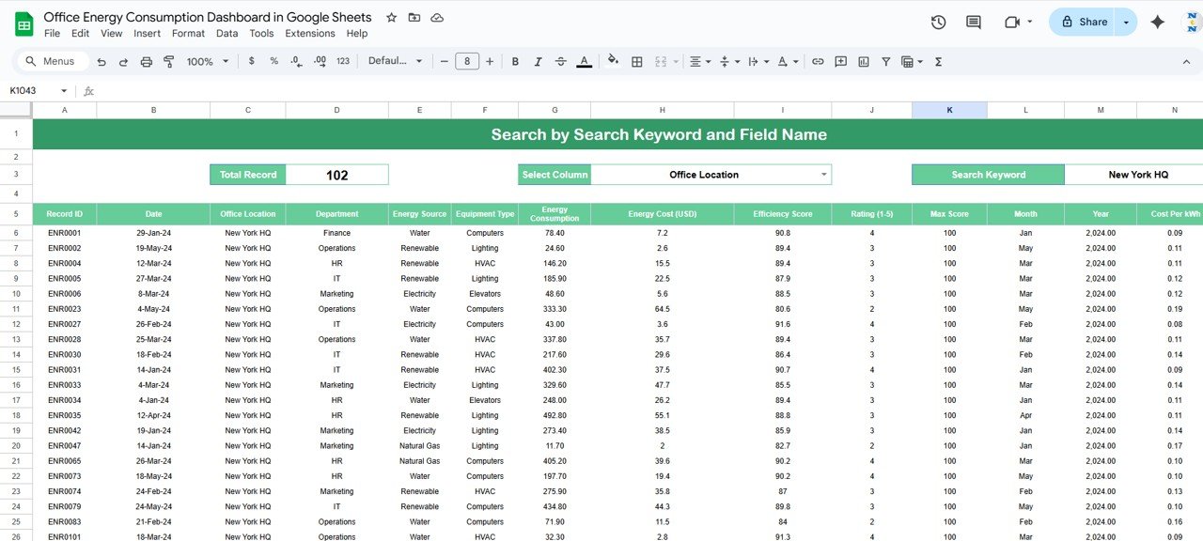Toggle bold formatting

pyautogui.click(x=515, y=61)
